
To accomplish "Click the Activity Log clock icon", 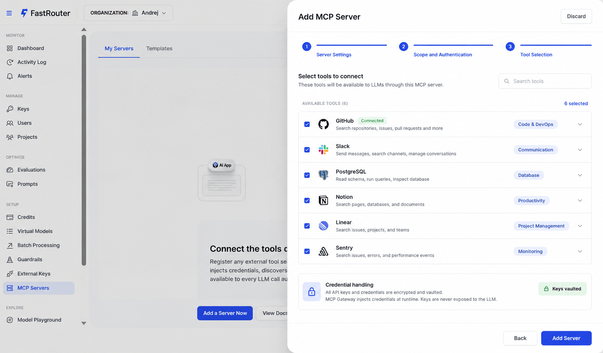I will [x=10, y=62].
